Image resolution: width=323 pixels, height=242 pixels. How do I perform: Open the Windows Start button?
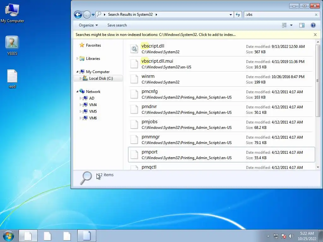(9, 236)
